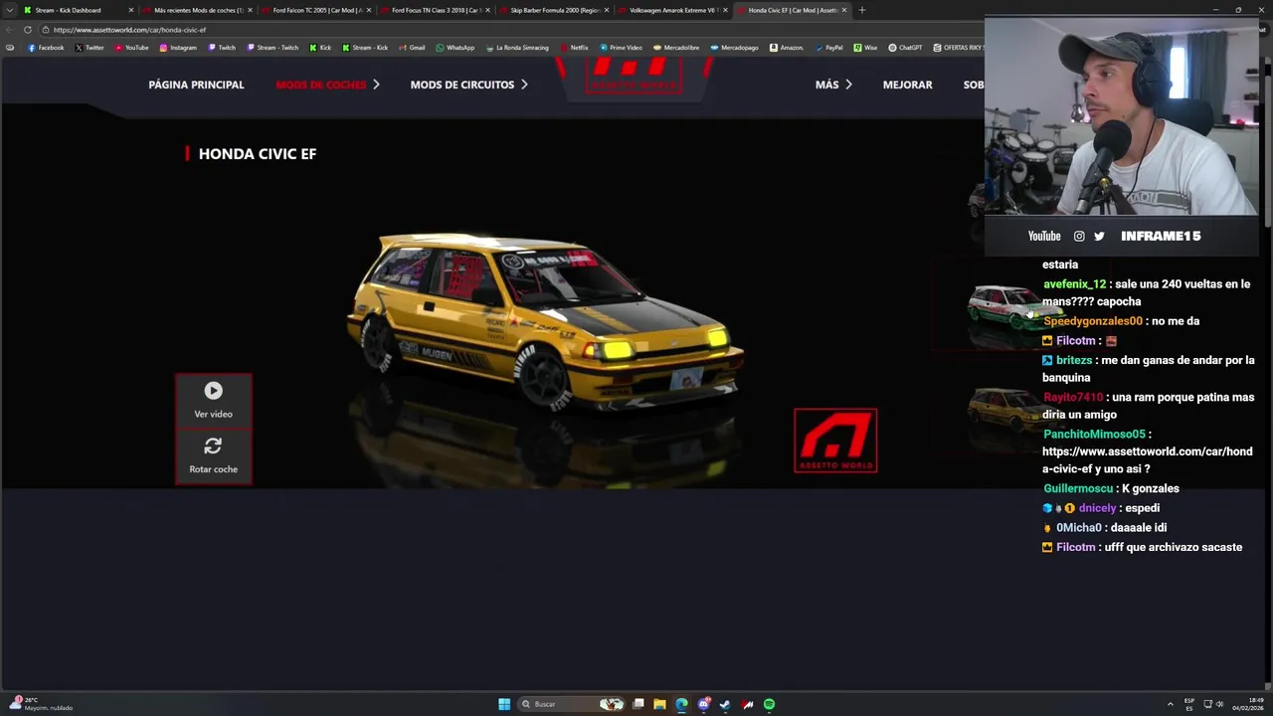Click the Rotar coche rotate icon
The width and height of the screenshot is (1273, 716).
tap(213, 447)
